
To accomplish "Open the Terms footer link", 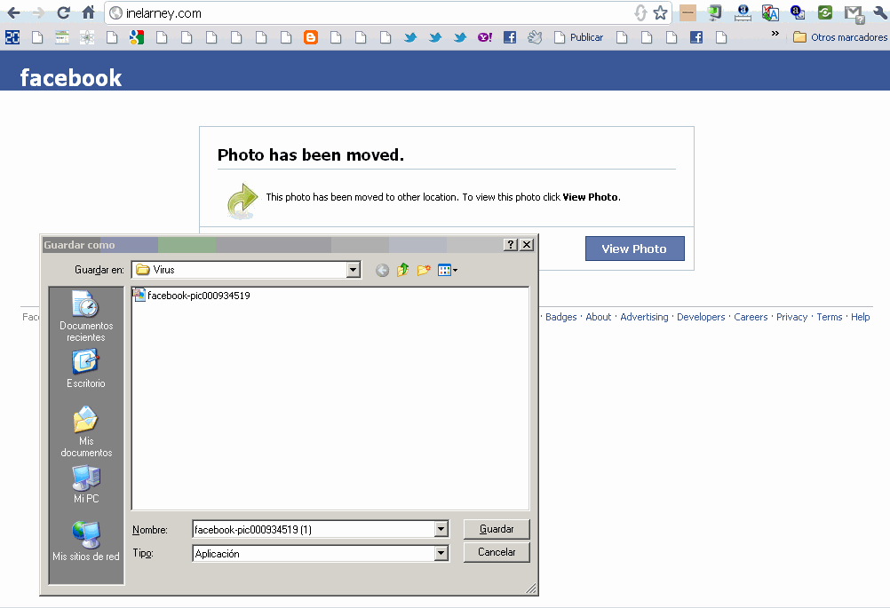I will point(830,317).
